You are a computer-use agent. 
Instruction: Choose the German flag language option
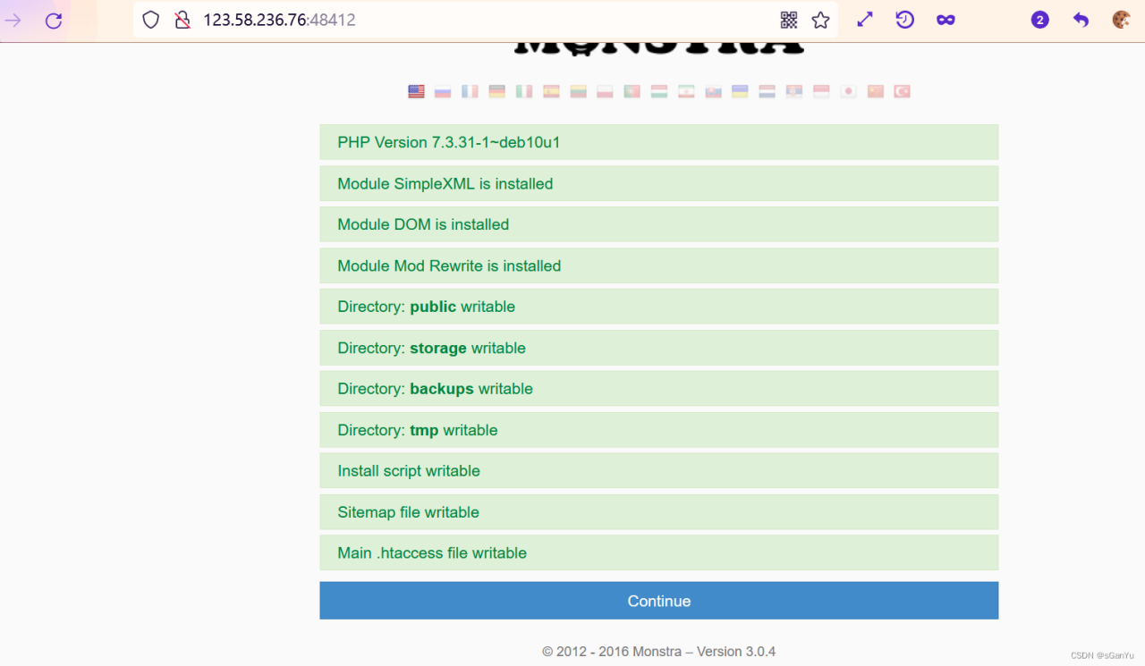pos(496,90)
